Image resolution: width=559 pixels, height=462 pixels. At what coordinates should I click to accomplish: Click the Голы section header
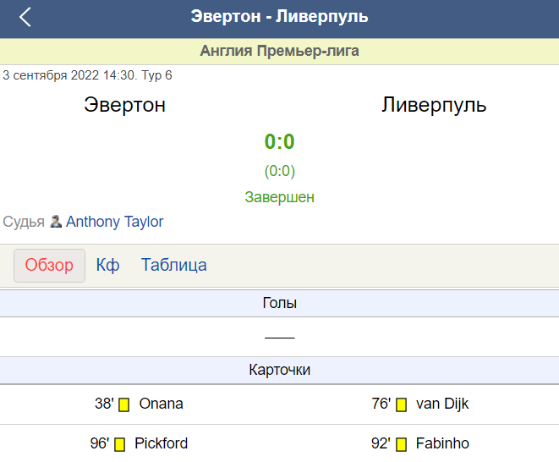coord(279,303)
